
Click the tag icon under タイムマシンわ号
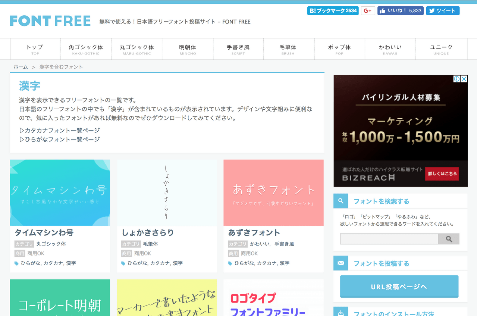16,263
